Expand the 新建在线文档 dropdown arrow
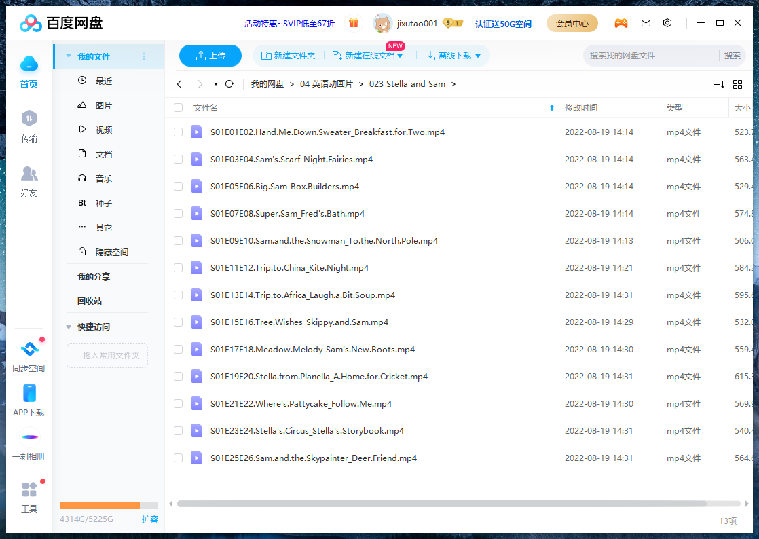Viewport: 759px width, 539px height. 399,56
